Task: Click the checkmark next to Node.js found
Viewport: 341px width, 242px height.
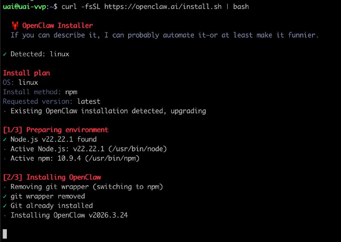Action: click(x=5, y=139)
